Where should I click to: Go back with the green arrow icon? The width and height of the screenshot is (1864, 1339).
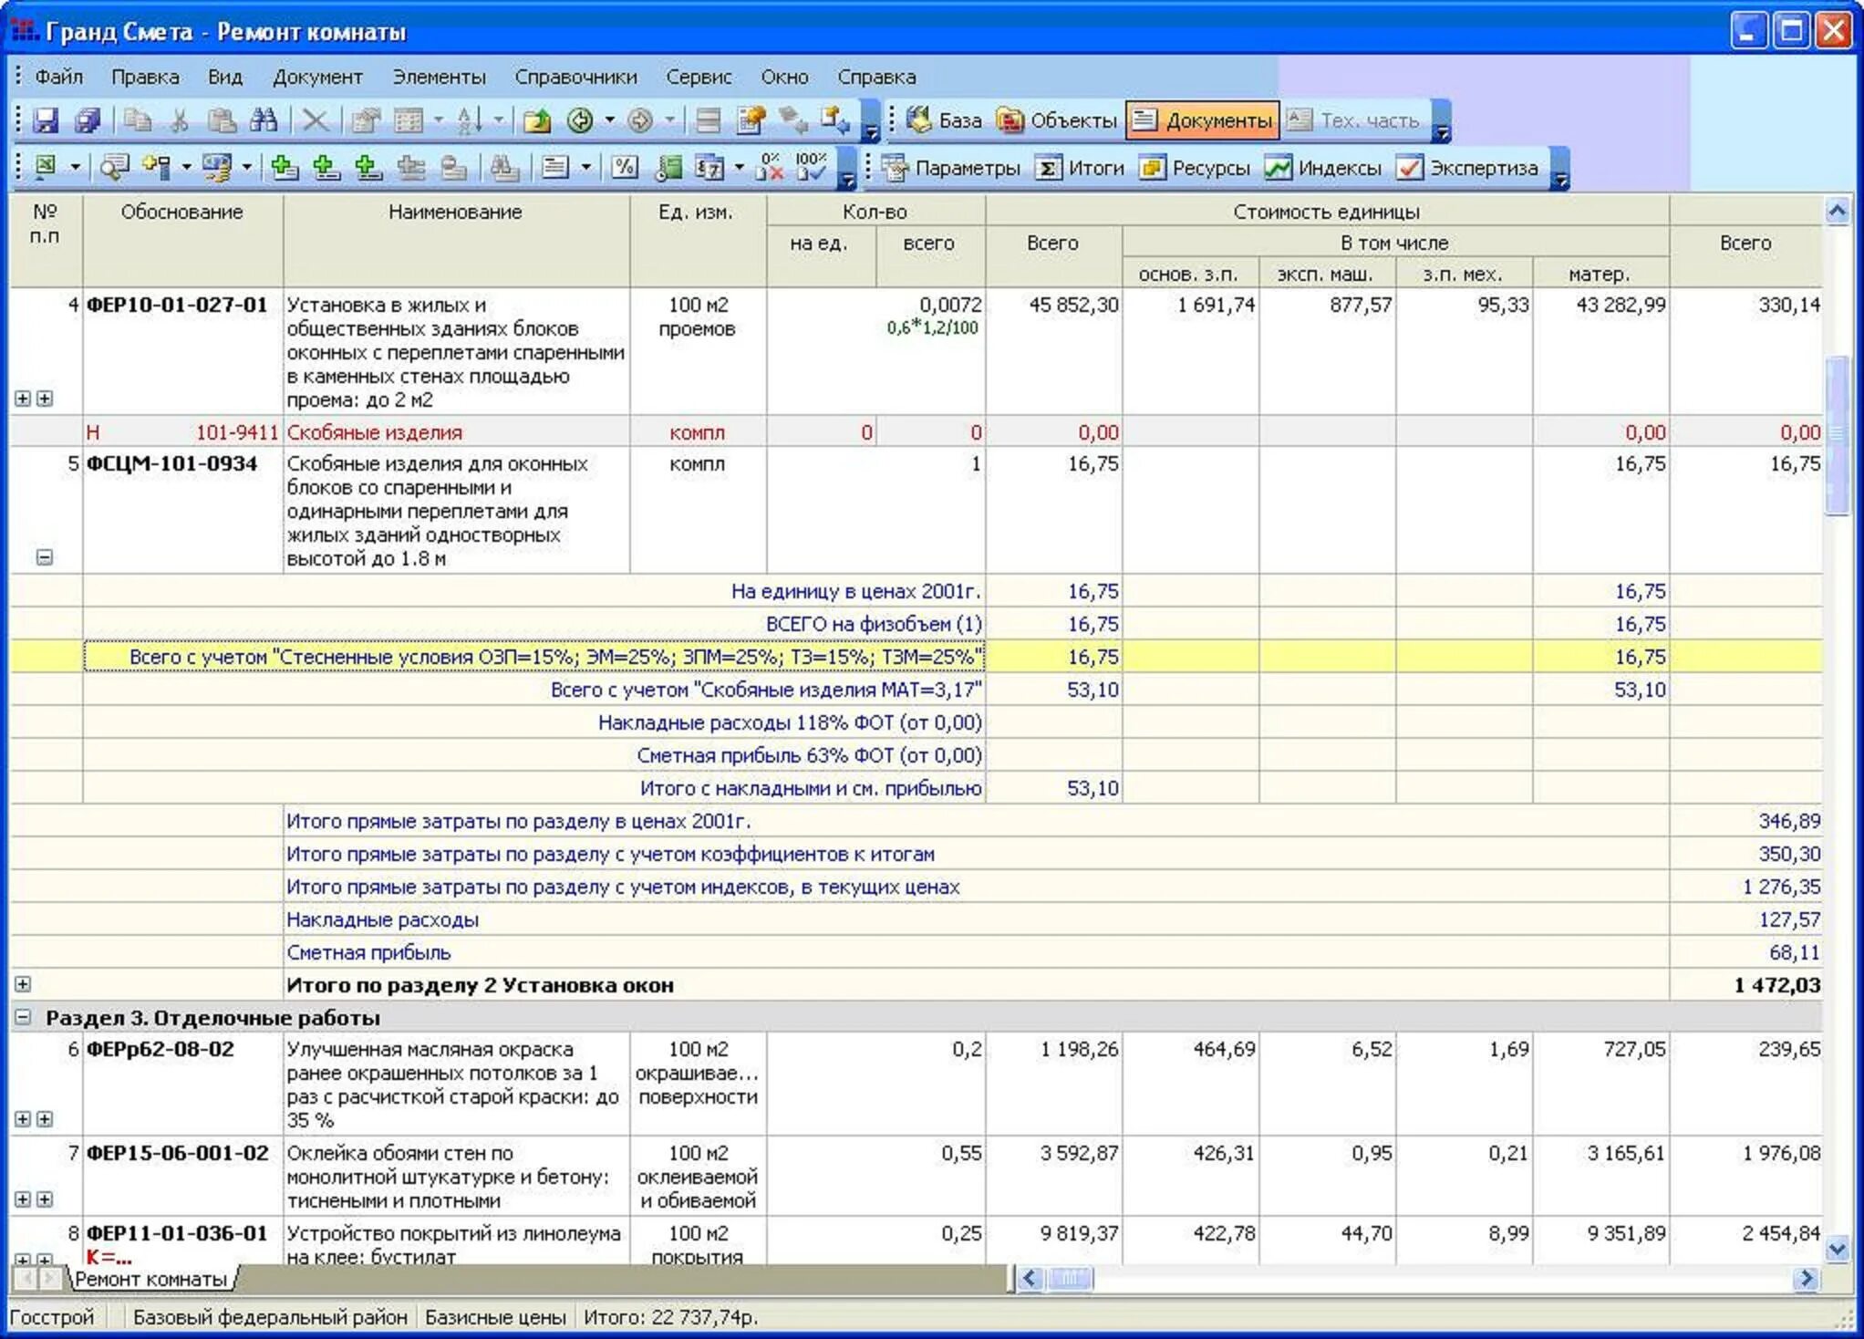579,120
